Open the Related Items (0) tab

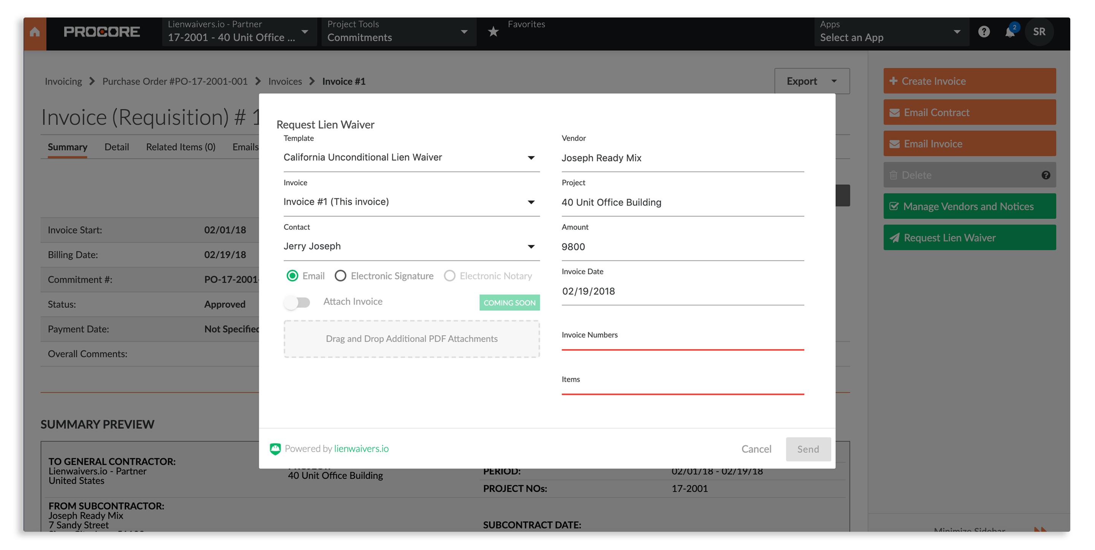181,147
